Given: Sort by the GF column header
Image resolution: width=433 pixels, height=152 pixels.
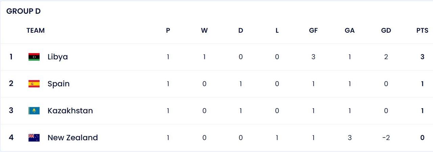Looking at the screenshot, I should [313, 31].
